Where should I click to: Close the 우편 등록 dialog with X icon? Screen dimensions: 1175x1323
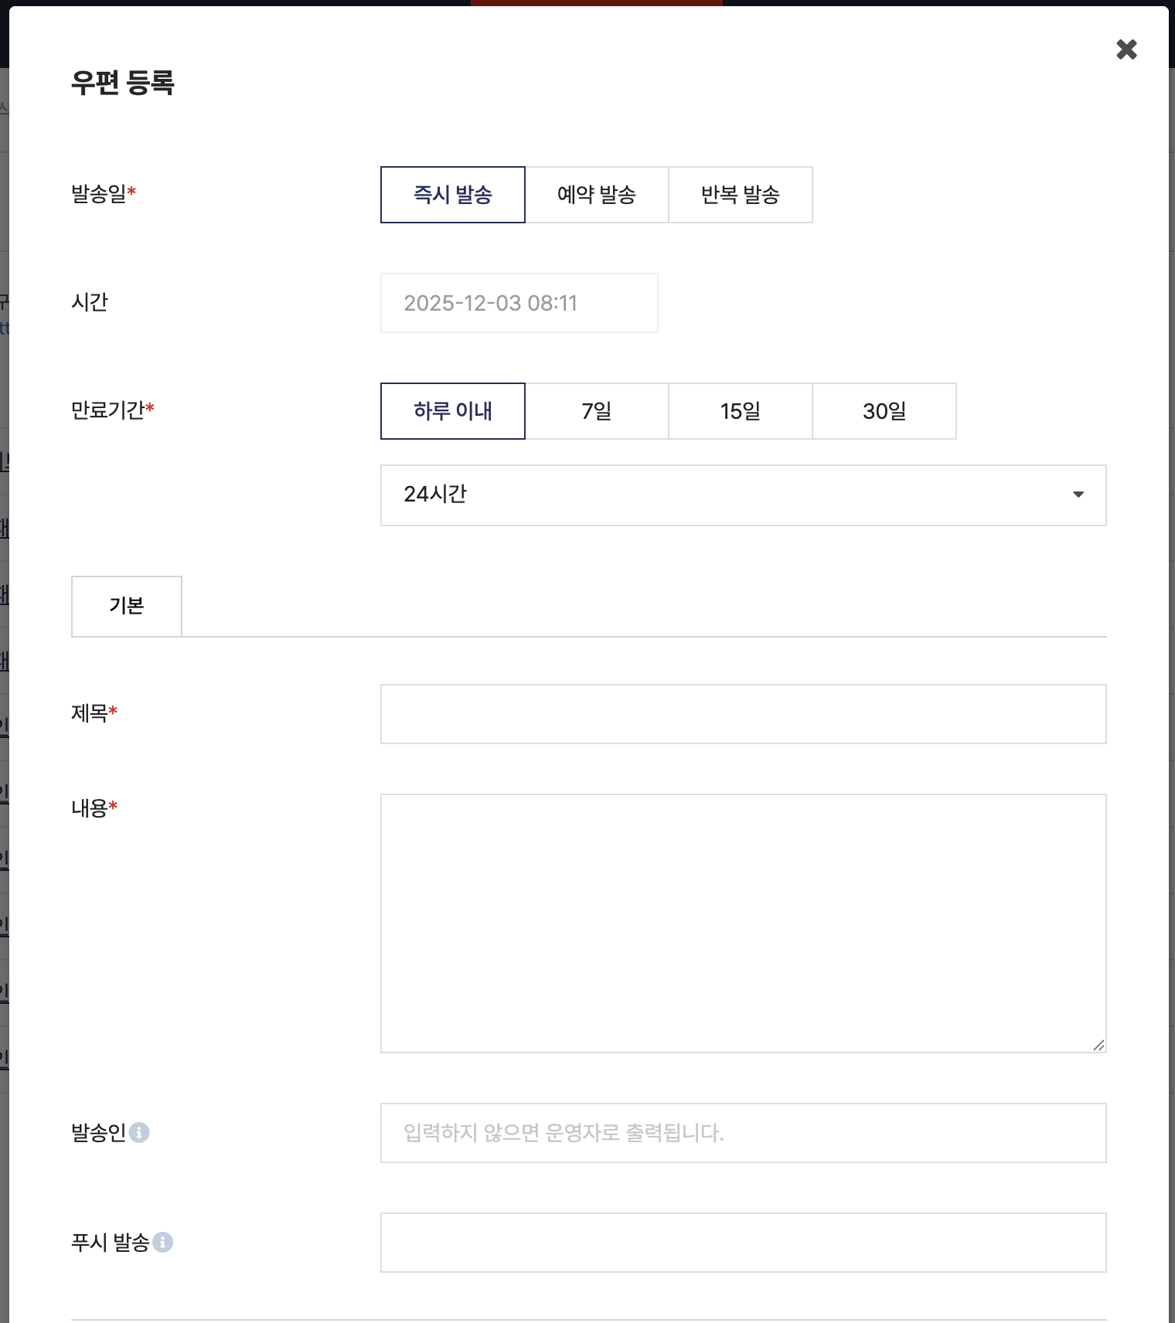point(1126,49)
